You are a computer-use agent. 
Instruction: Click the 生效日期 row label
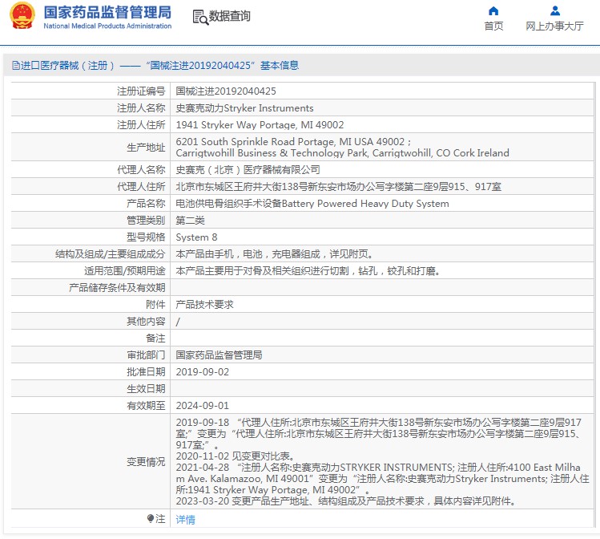click(x=146, y=389)
